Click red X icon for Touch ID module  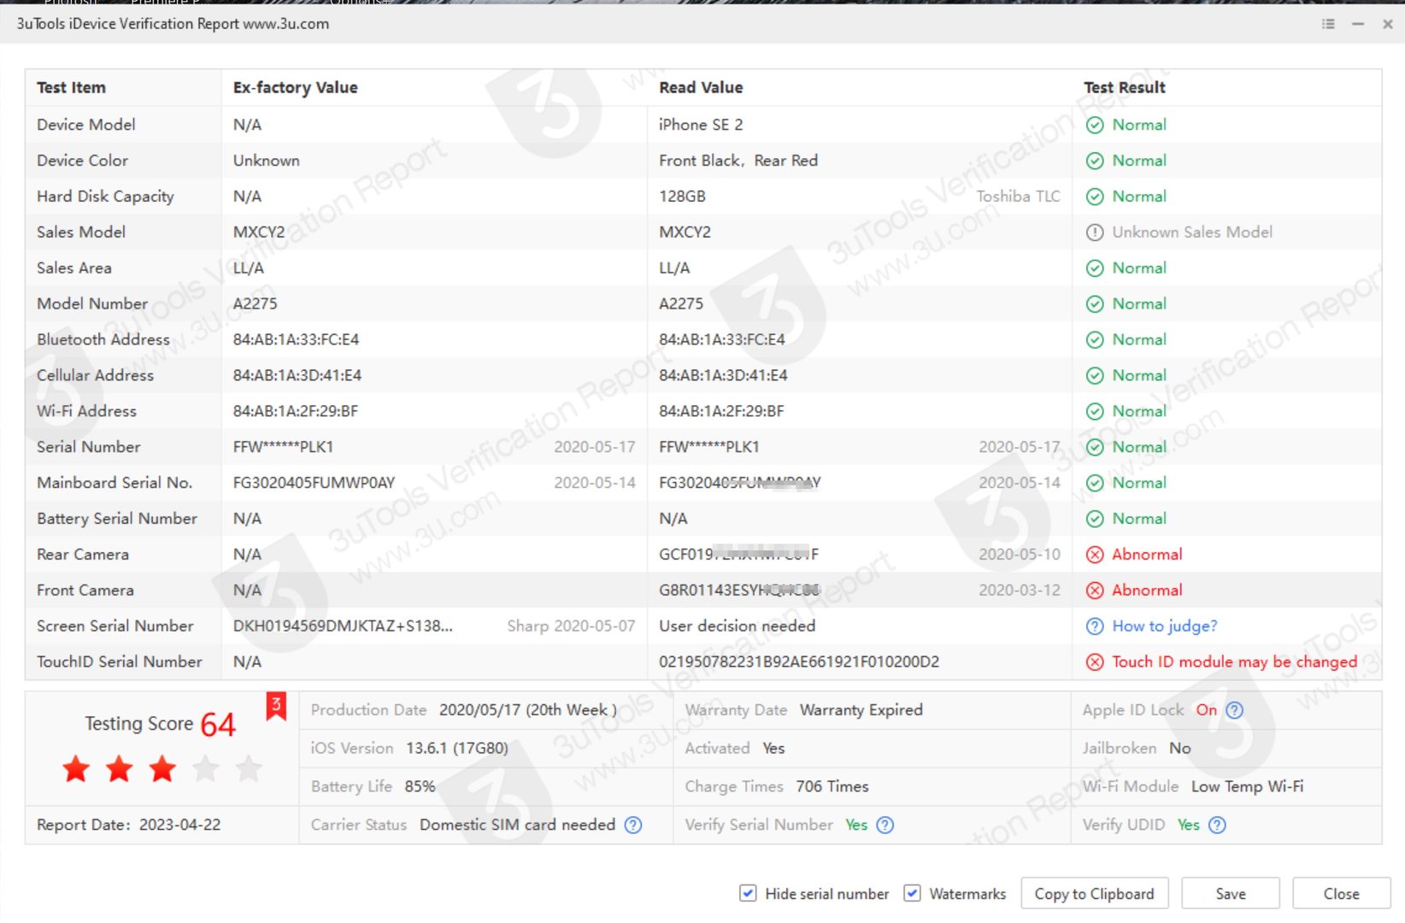click(x=1095, y=662)
